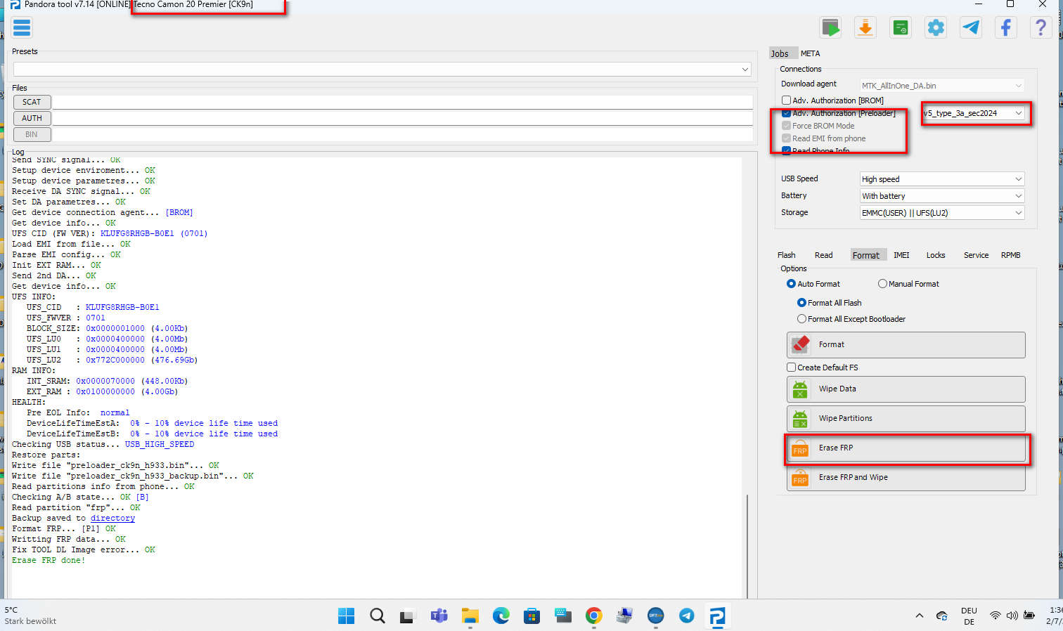
Task: Click the Pandora tool taskbar icon
Action: point(717,616)
